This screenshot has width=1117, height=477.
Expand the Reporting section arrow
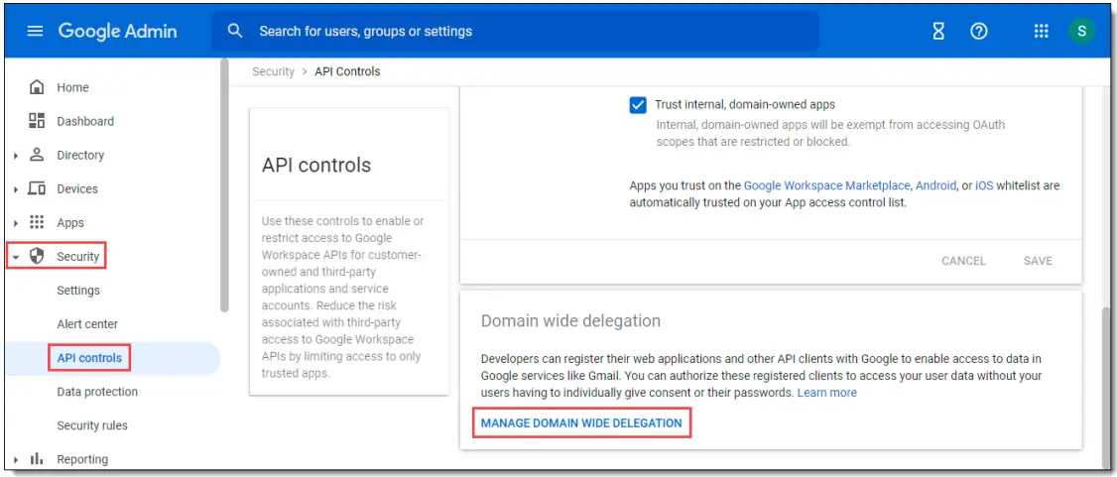click(x=16, y=460)
